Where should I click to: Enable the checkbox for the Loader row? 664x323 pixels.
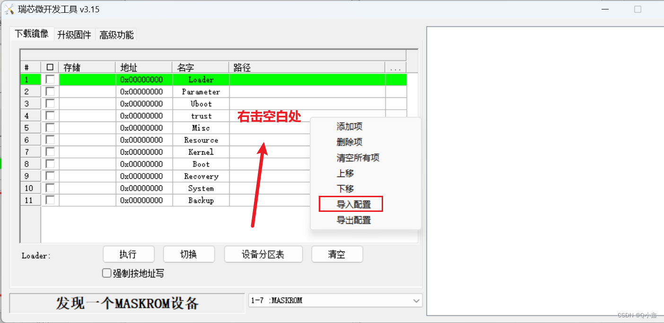(50, 79)
